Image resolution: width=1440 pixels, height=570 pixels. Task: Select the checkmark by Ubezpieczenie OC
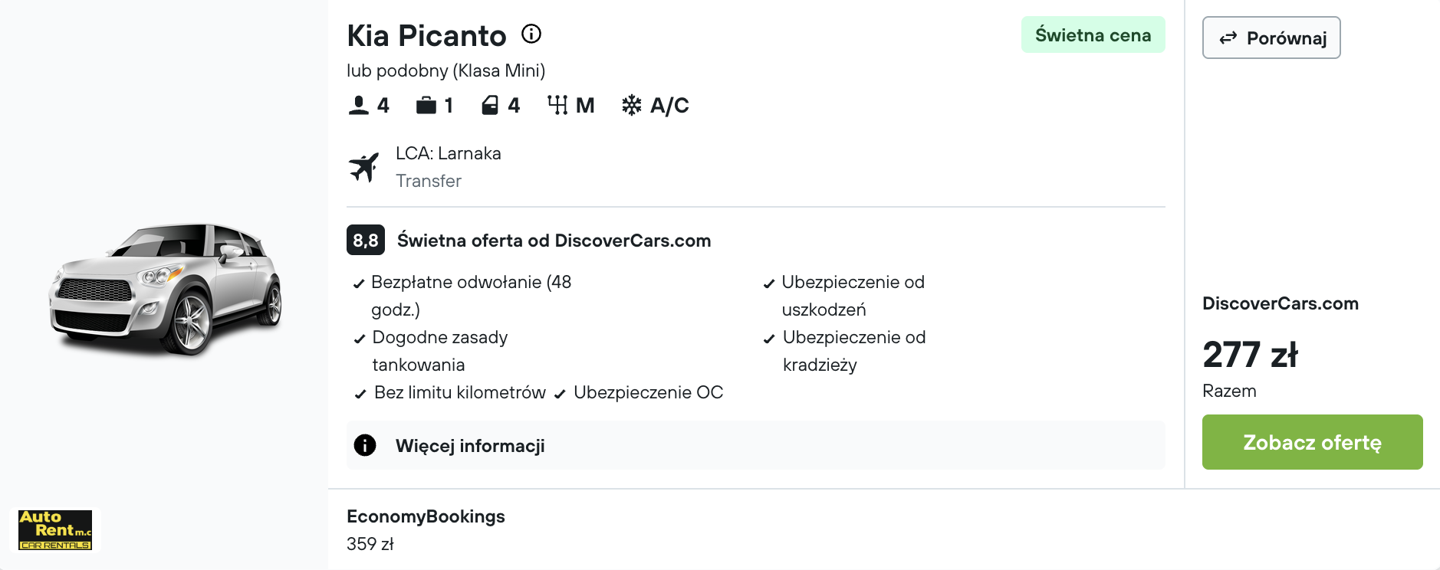click(x=560, y=394)
